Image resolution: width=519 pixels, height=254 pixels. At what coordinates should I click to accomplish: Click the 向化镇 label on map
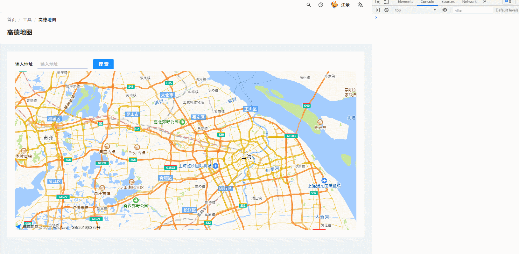(305, 78)
